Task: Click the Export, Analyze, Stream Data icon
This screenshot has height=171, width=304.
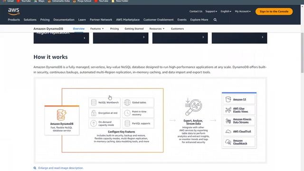Action: (x=193, y=107)
